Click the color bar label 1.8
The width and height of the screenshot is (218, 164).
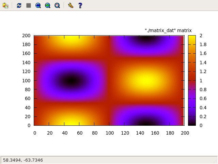(x=203, y=44)
